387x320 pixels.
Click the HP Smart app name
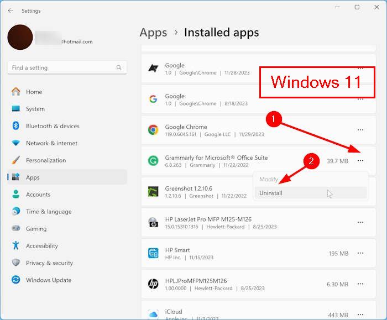pyautogui.click(x=177, y=250)
